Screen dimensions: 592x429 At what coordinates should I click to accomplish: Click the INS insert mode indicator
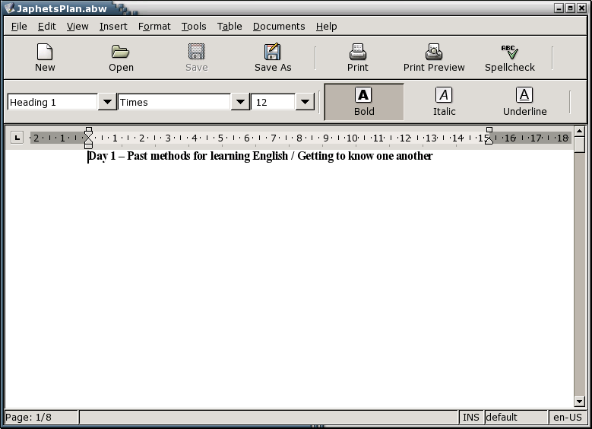point(471,417)
